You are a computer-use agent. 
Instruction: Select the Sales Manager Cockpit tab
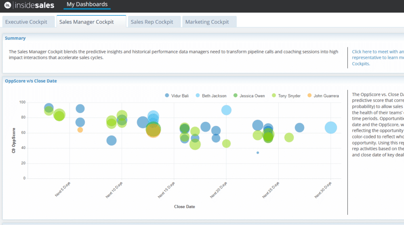[x=86, y=22]
